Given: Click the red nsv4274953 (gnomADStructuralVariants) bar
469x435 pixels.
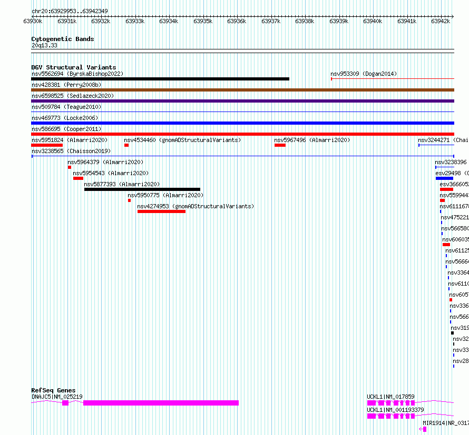Looking at the screenshot, I should click(162, 211).
